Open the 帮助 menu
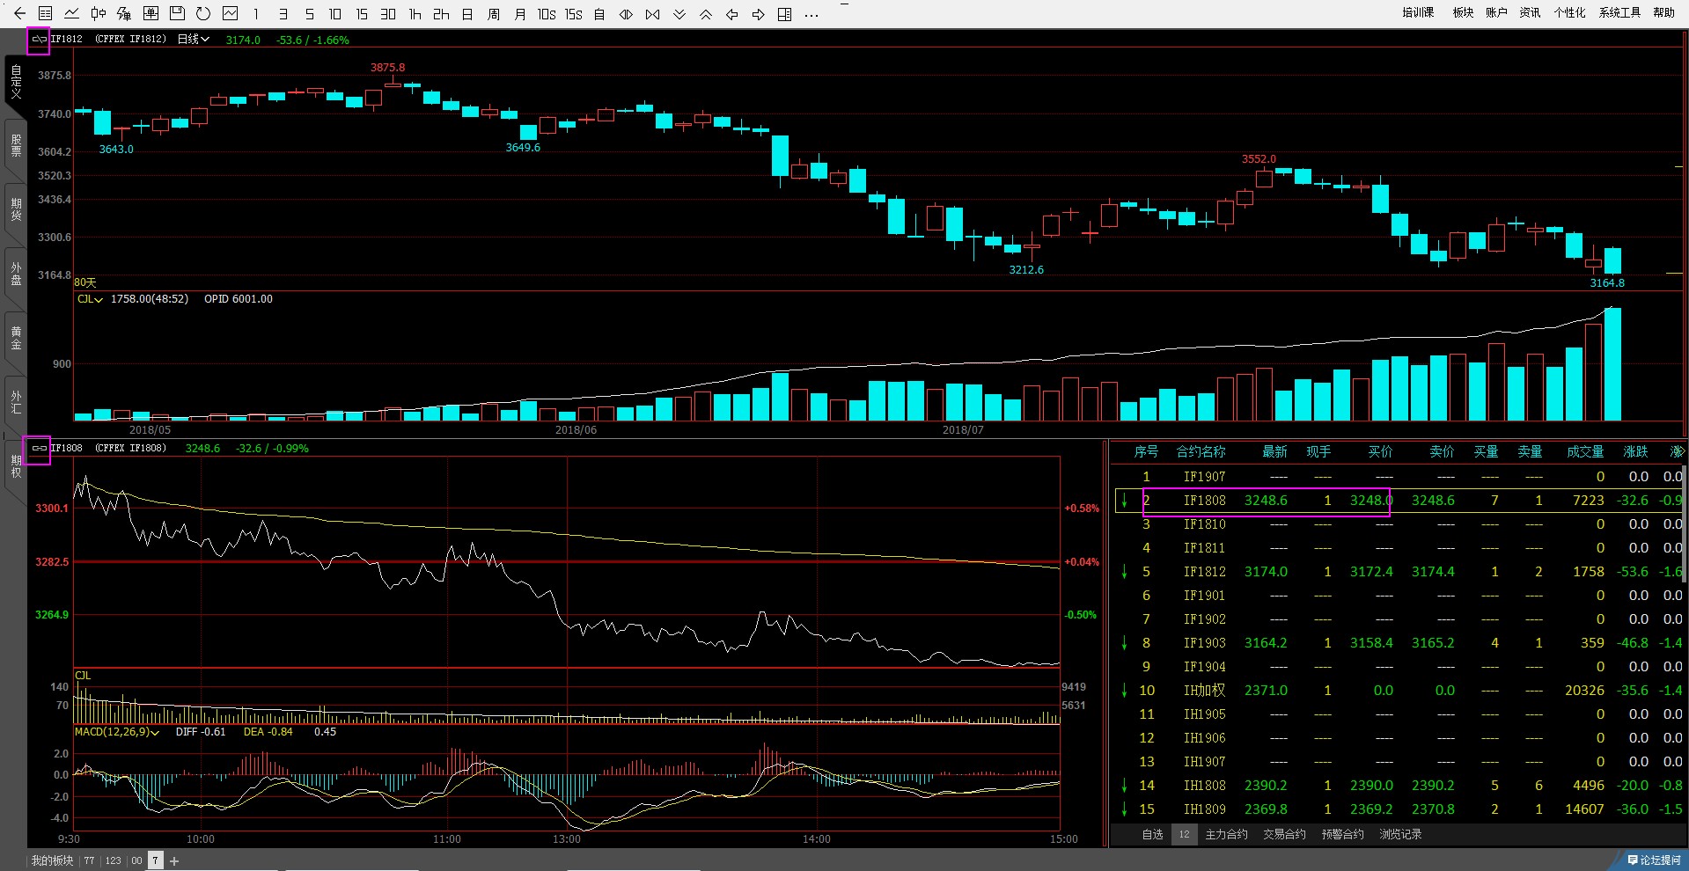Image resolution: width=1689 pixels, height=871 pixels. pyautogui.click(x=1663, y=12)
